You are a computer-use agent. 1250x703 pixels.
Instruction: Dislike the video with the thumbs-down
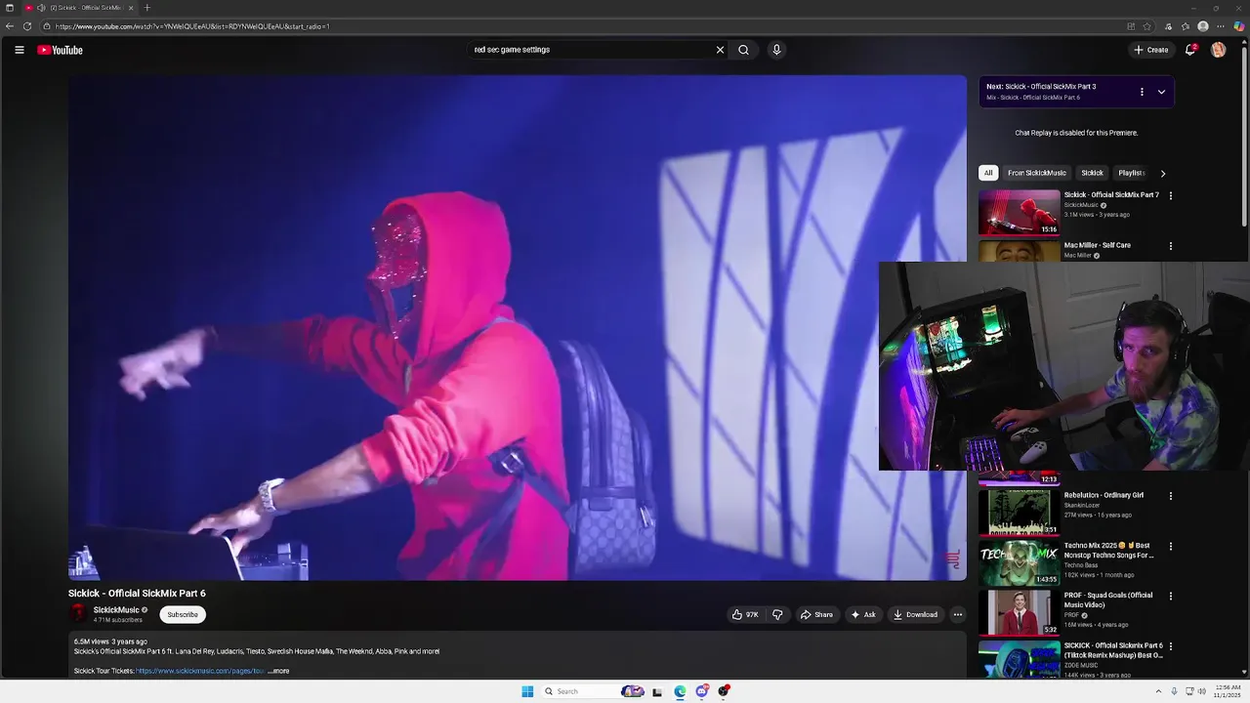point(777,614)
